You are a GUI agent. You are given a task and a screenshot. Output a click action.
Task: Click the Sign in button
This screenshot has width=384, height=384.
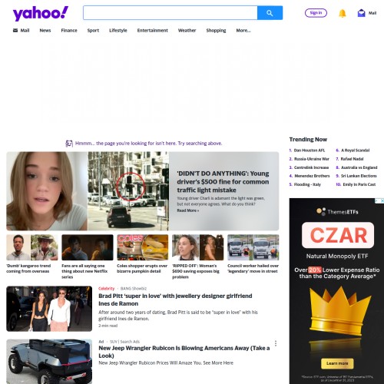[316, 13]
